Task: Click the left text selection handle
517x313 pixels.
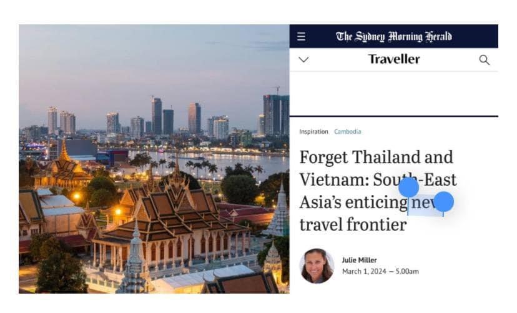Action: [408, 187]
